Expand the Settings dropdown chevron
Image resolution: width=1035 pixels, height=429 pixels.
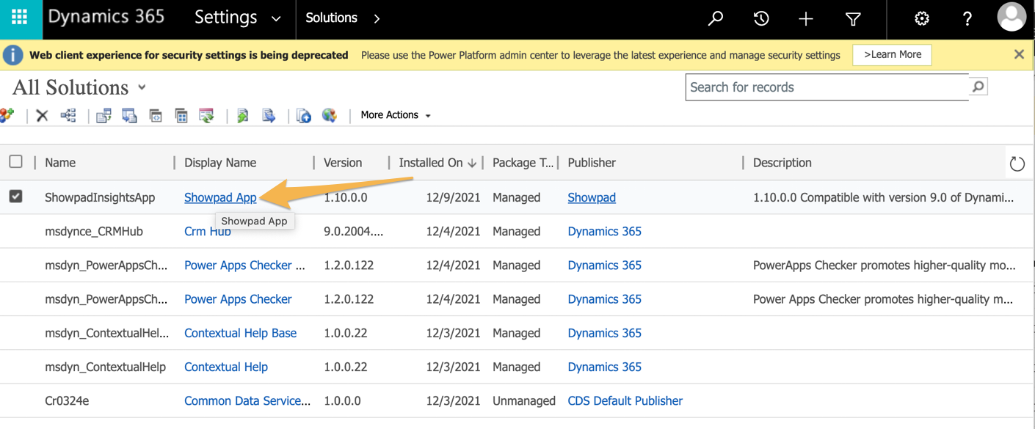(276, 19)
